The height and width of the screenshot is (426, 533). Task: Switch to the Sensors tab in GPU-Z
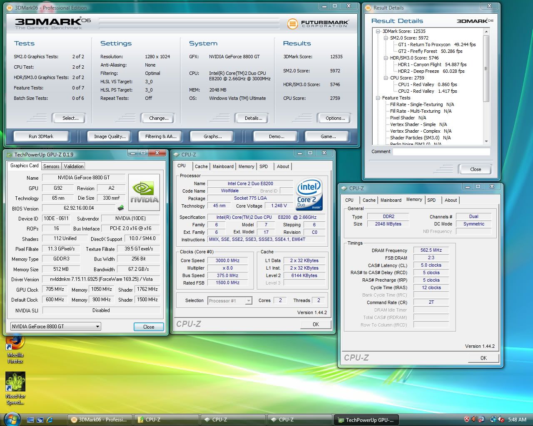click(x=51, y=166)
